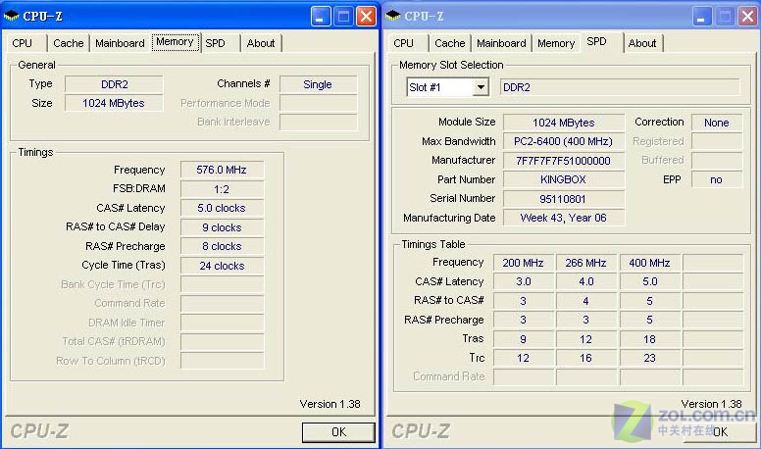
Task: Switch to Memory tab in right window
Action: point(556,43)
